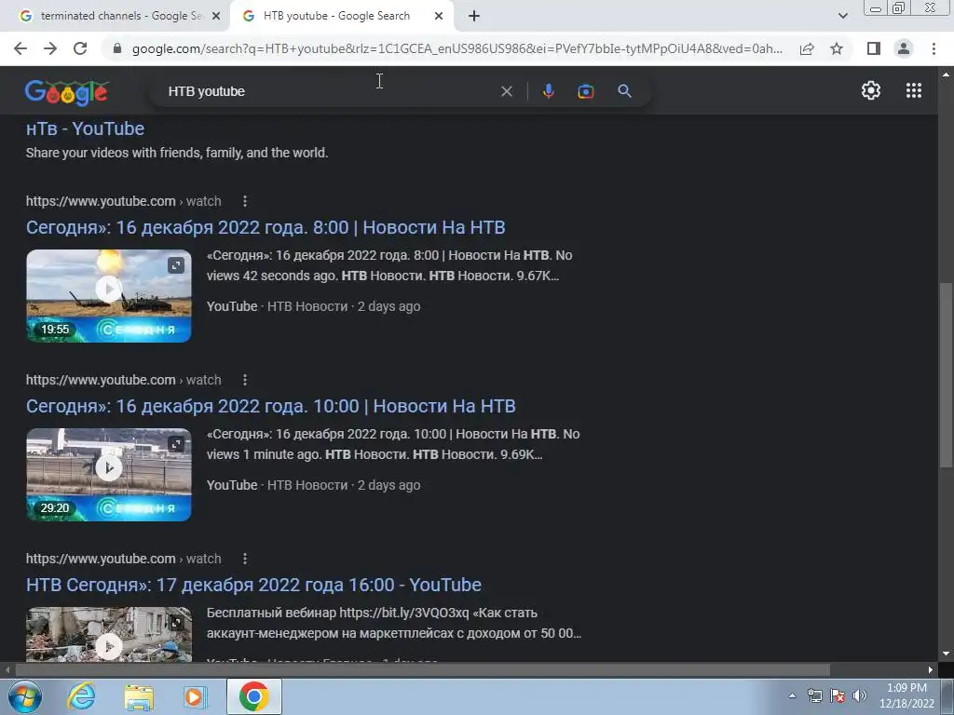Switch to terminated channels tab

tap(121, 16)
